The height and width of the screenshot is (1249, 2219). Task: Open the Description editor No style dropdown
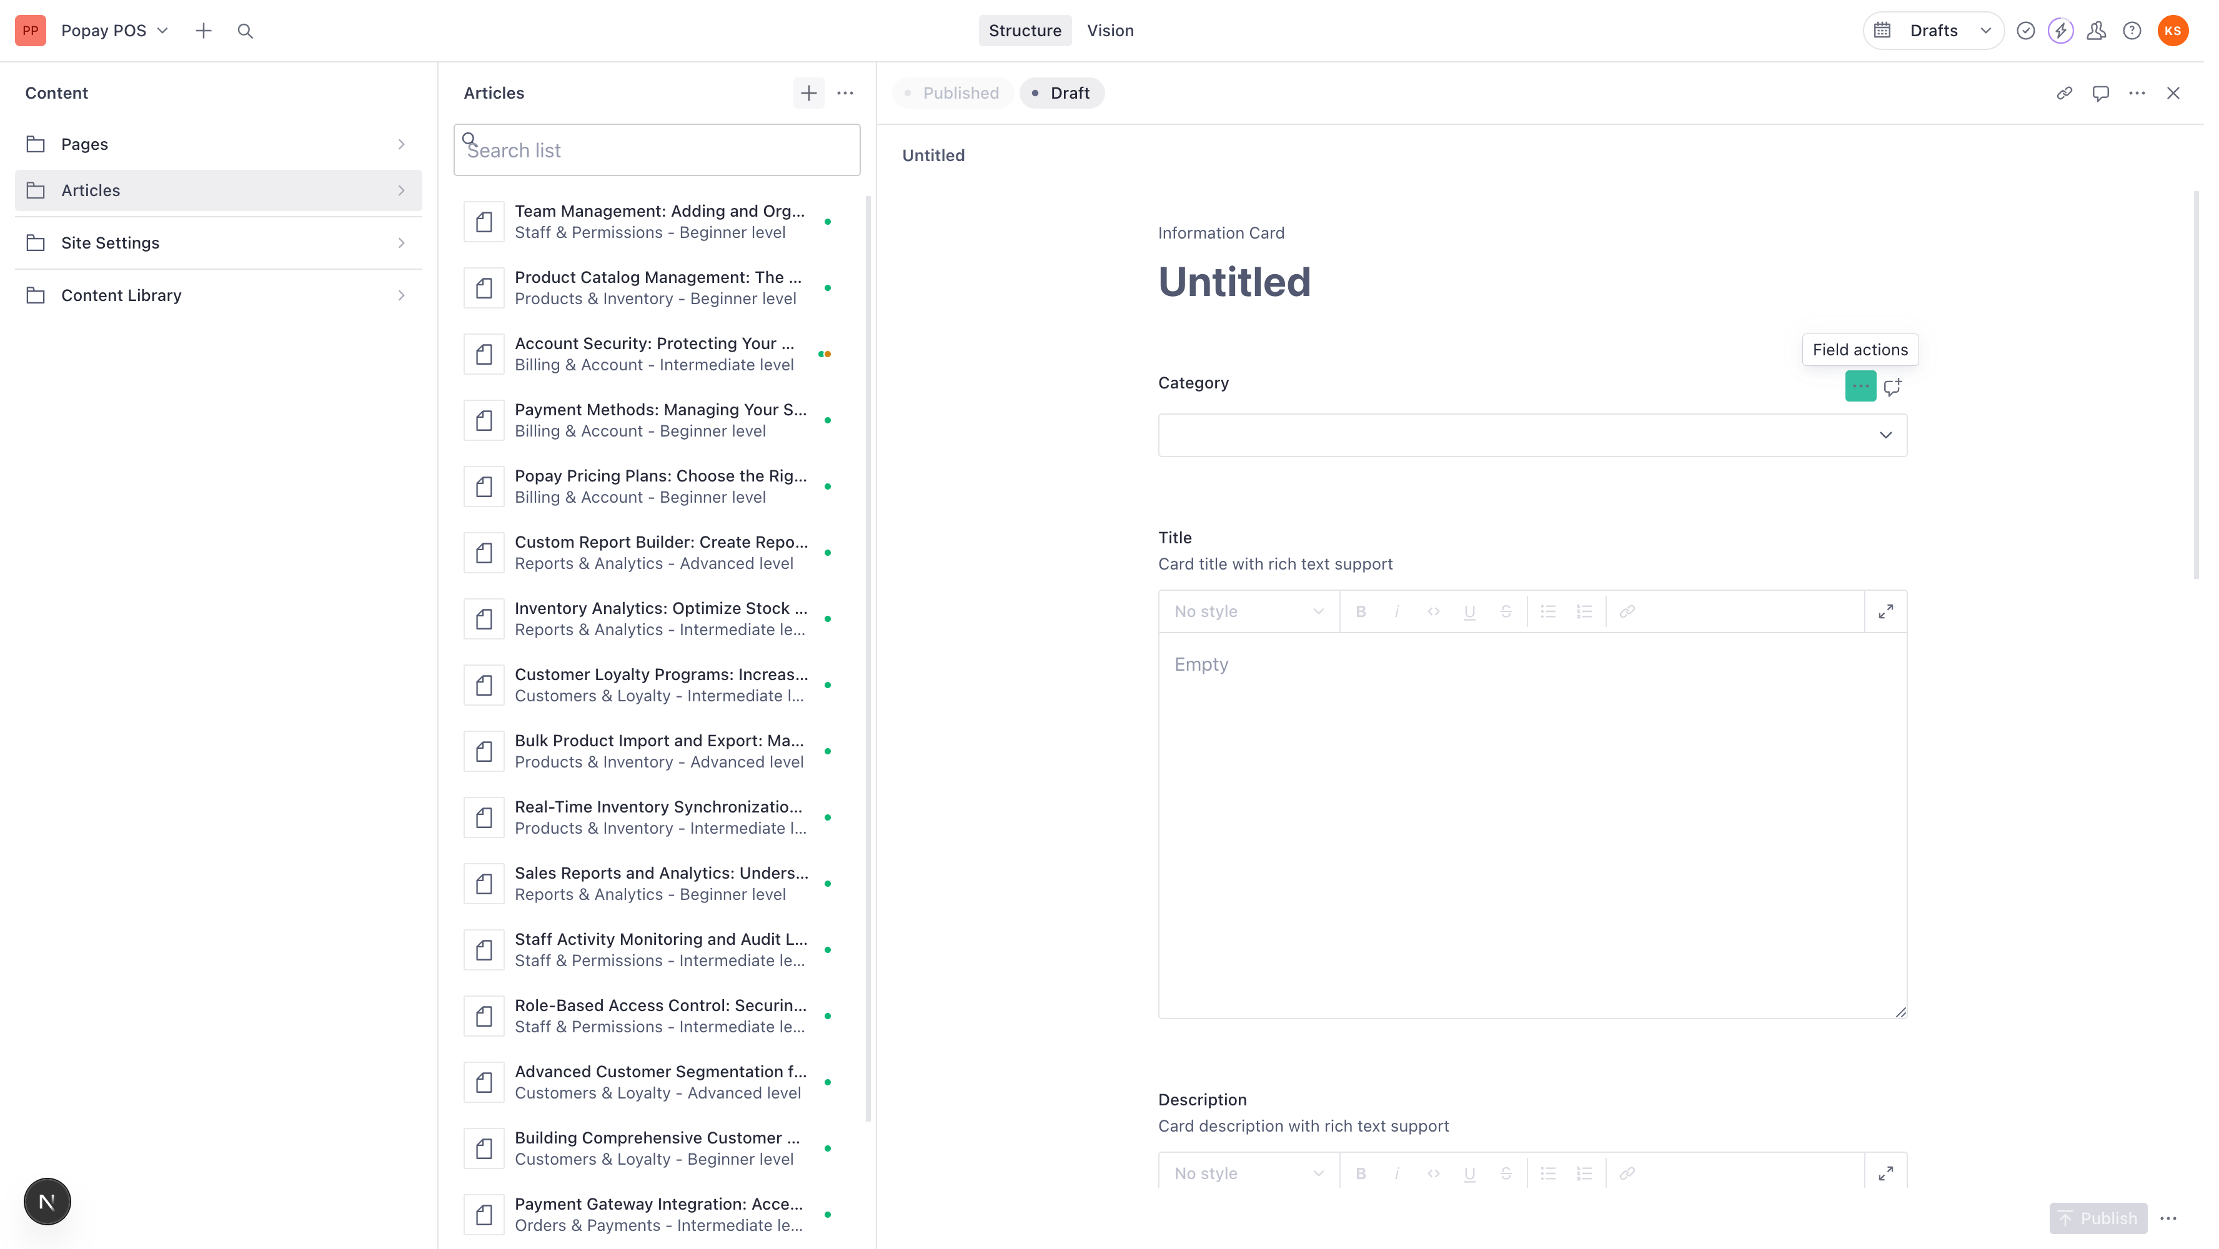pos(1248,1173)
